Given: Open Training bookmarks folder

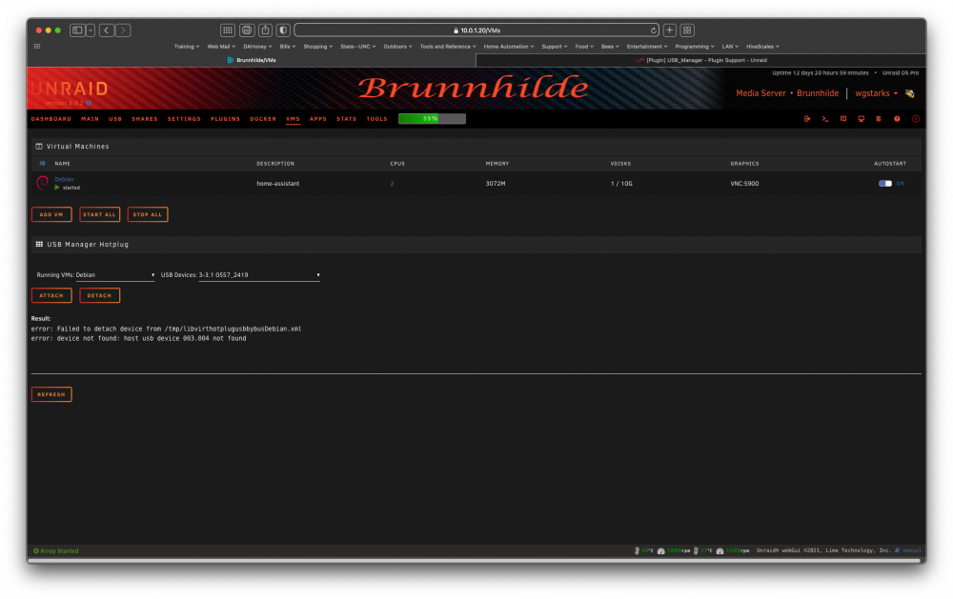Looking at the screenshot, I should click(187, 46).
